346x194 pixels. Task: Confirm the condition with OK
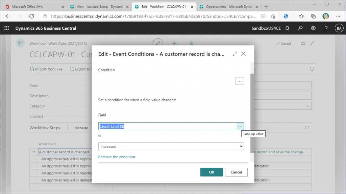[212, 172]
